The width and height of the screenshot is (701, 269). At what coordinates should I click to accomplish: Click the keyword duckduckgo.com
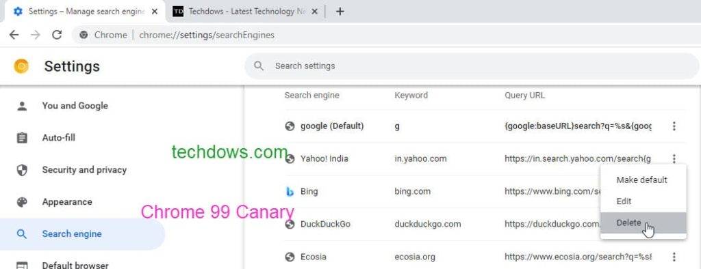pyautogui.click(x=428, y=224)
